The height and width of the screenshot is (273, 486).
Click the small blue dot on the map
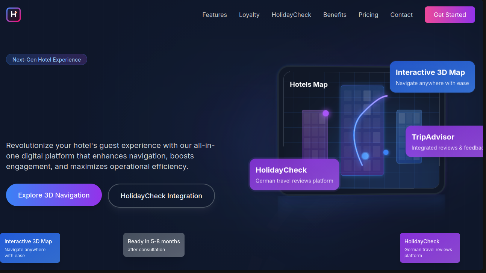(x=386, y=152)
